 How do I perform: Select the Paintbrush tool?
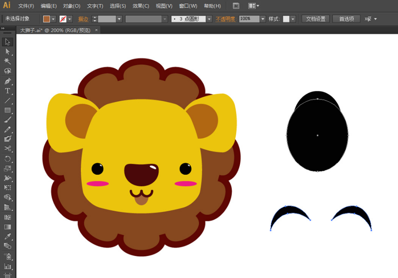pos(8,120)
